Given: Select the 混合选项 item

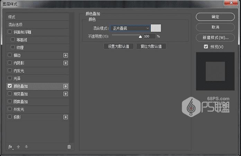Looking at the screenshot, I should click(x=37, y=24).
